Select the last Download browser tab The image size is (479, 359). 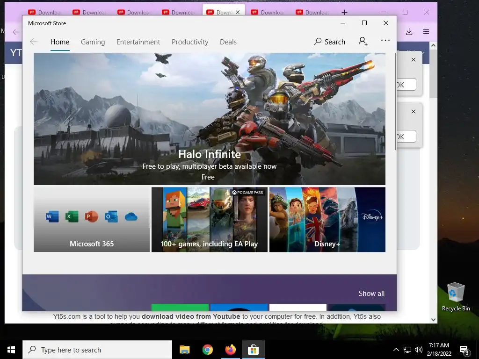click(x=312, y=12)
